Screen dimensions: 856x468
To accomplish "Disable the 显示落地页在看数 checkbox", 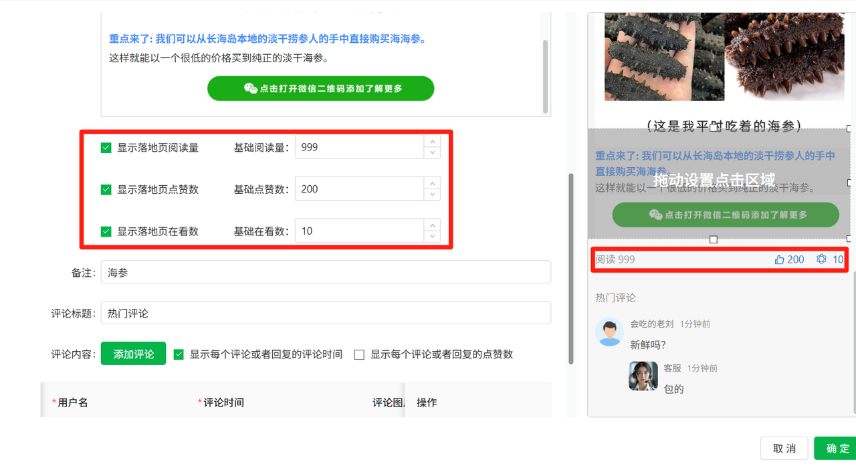I will [106, 231].
